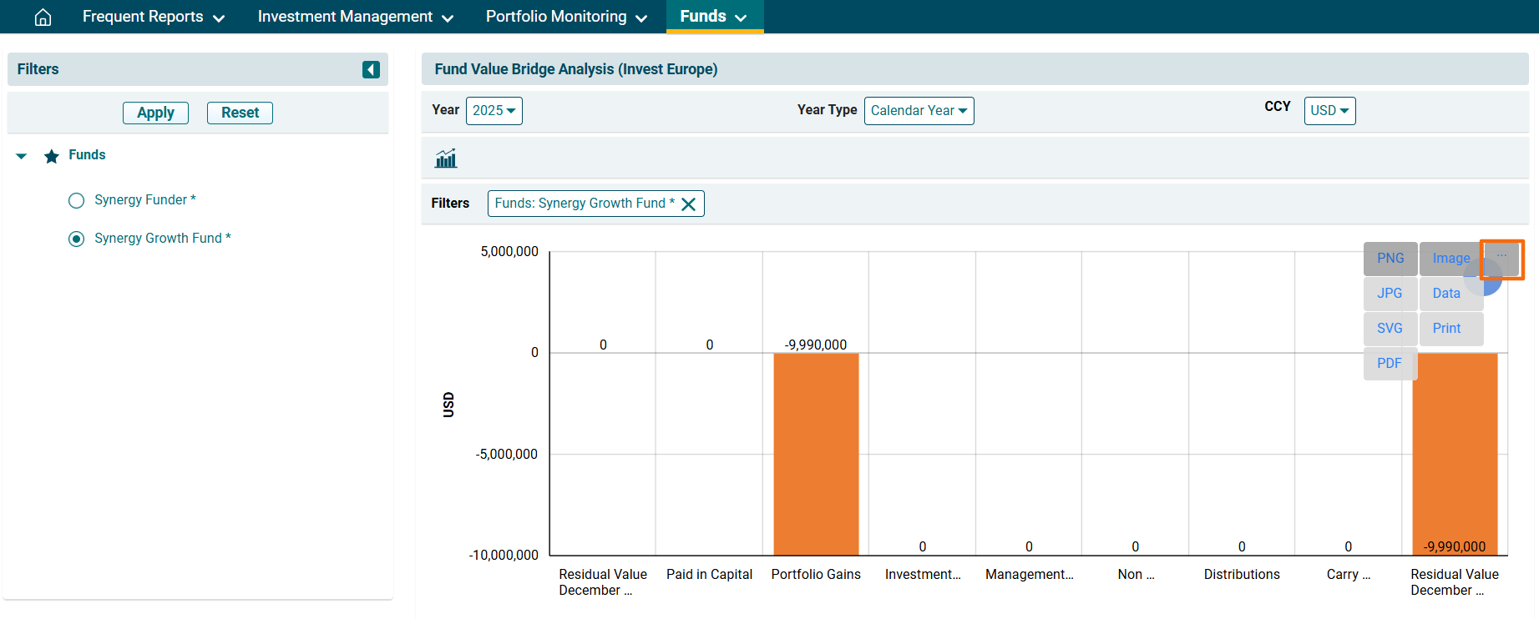1539x619 pixels.
Task: Open the CCY currency dropdown
Action: 1329,111
